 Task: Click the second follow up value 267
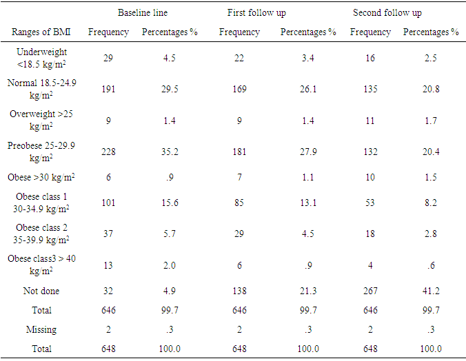tap(370, 290)
